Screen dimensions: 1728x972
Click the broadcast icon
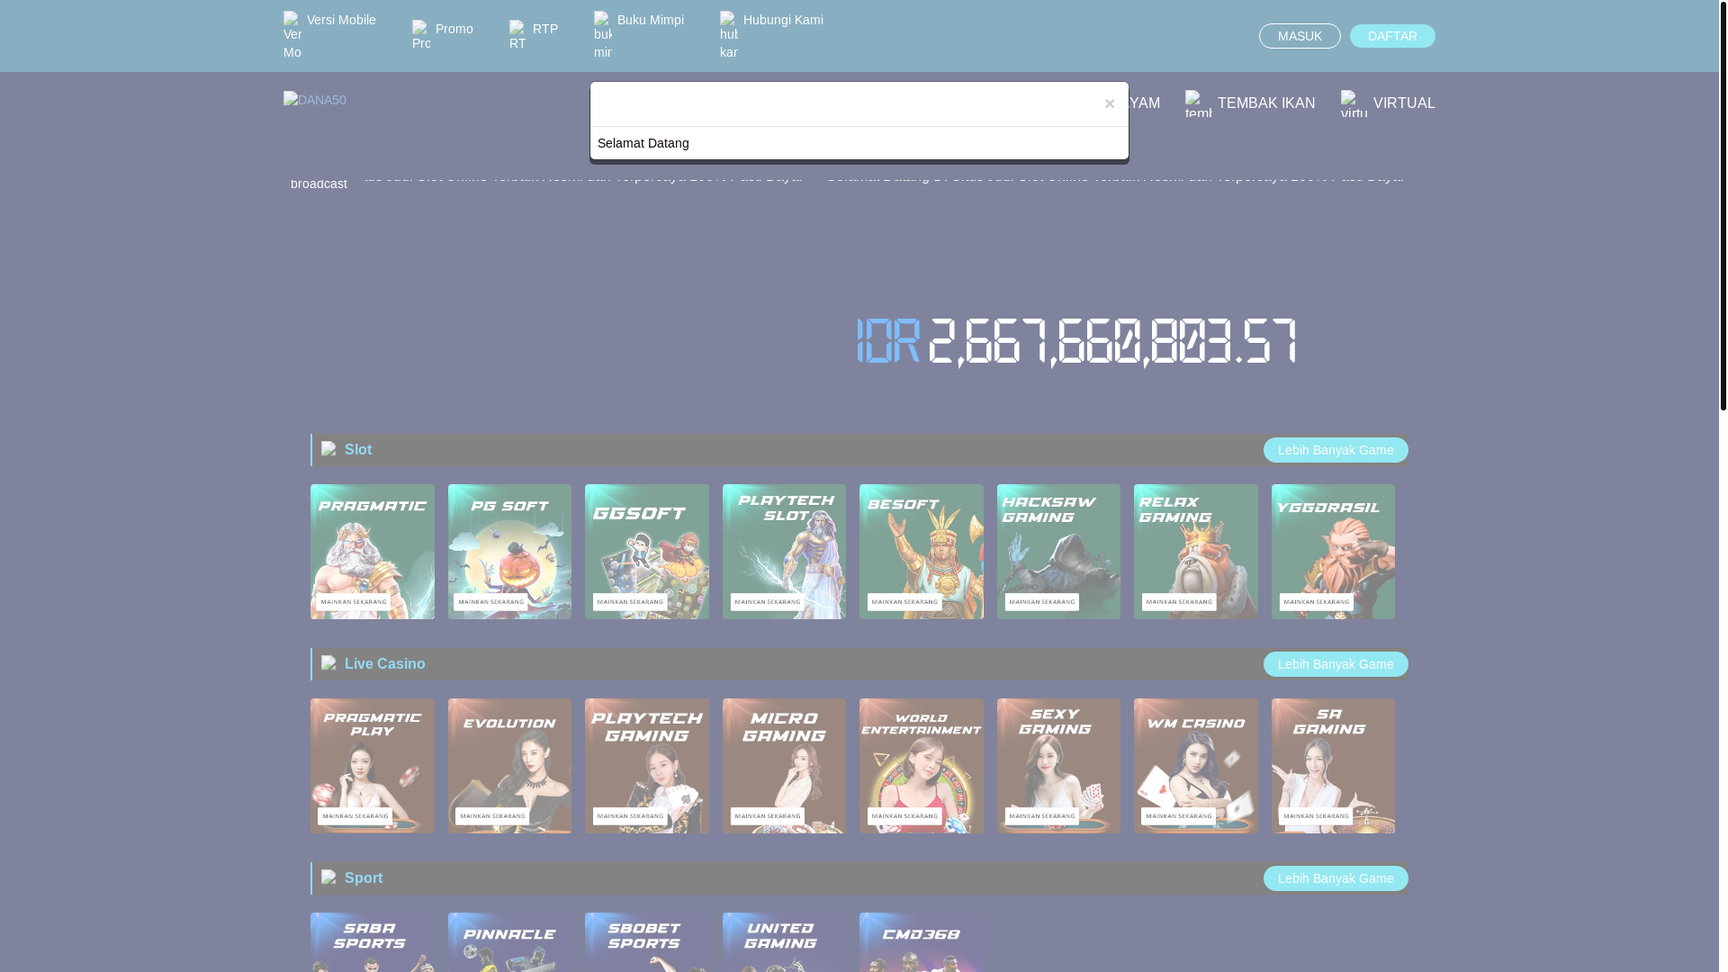coord(319,183)
